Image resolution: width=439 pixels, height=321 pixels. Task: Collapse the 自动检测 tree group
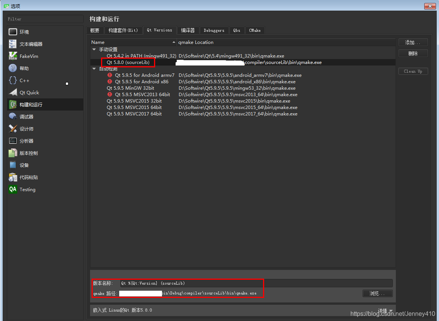tap(94, 69)
